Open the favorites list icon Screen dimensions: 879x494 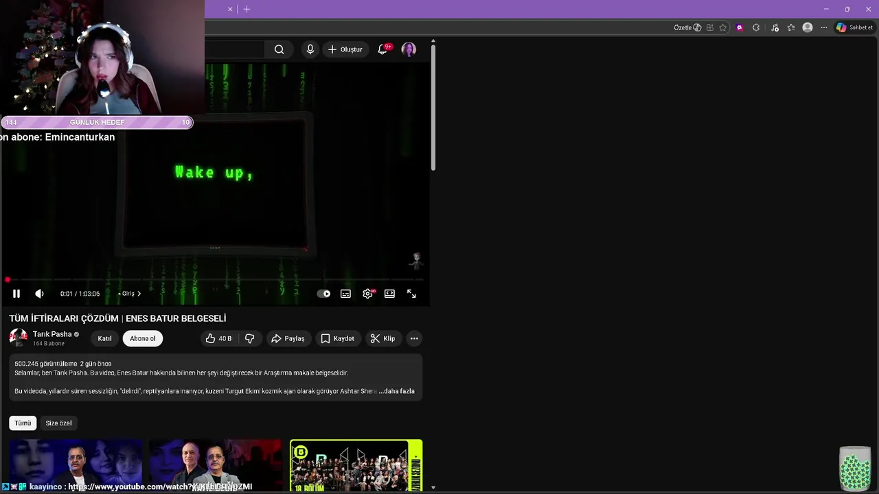pyautogui.click(x=791, y=27)
